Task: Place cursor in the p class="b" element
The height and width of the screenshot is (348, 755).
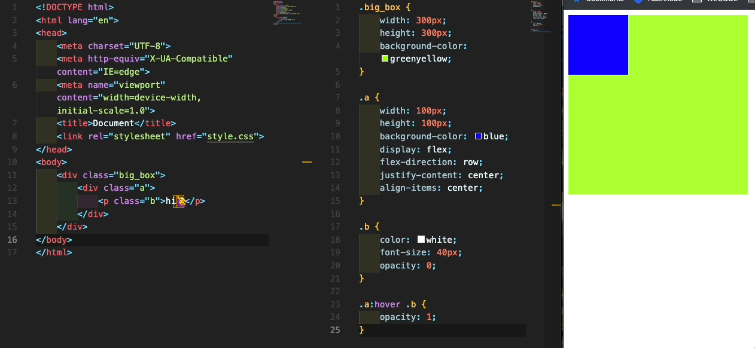Action: (152, 202)
